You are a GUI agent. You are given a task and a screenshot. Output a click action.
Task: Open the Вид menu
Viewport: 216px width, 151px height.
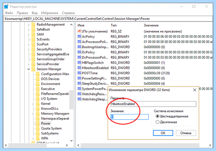[x=35, y=13]
